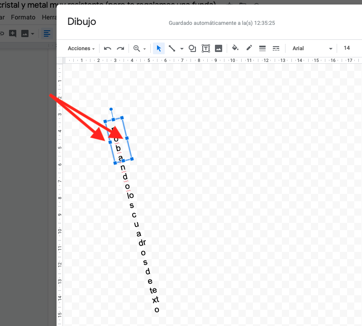Expand the Acciones dropdown menu
The image size is (362, 326).
(81, 48)
